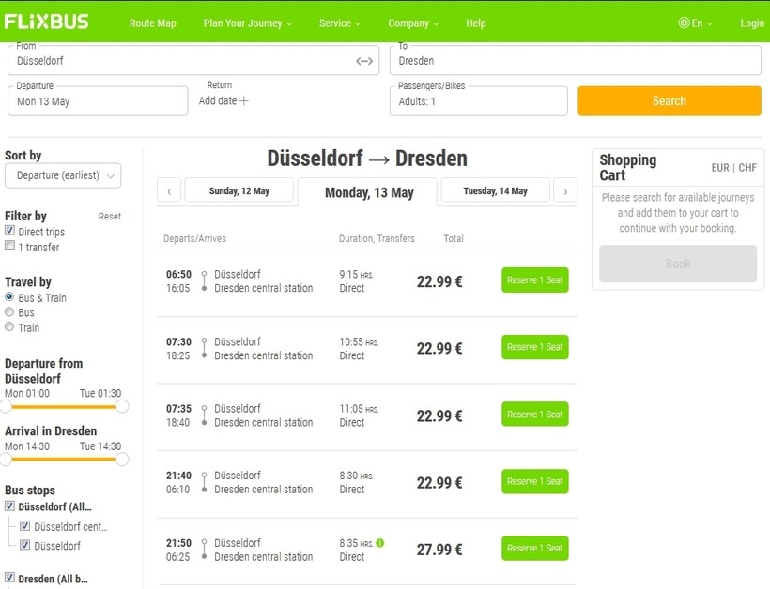The image size is (770, 589).
Task: Click green info icon on 21:50 trip
Action: tap(380, 543)
